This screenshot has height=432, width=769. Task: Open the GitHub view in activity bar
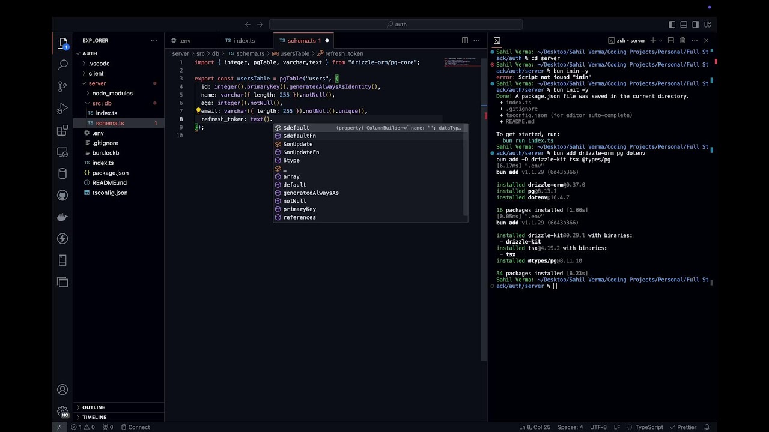tap(62, 196)
